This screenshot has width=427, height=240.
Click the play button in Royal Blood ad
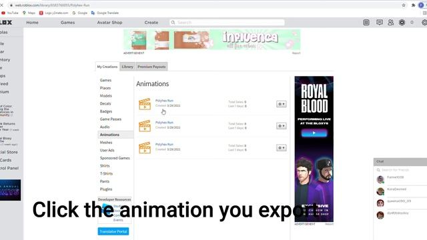coord(314,133)
